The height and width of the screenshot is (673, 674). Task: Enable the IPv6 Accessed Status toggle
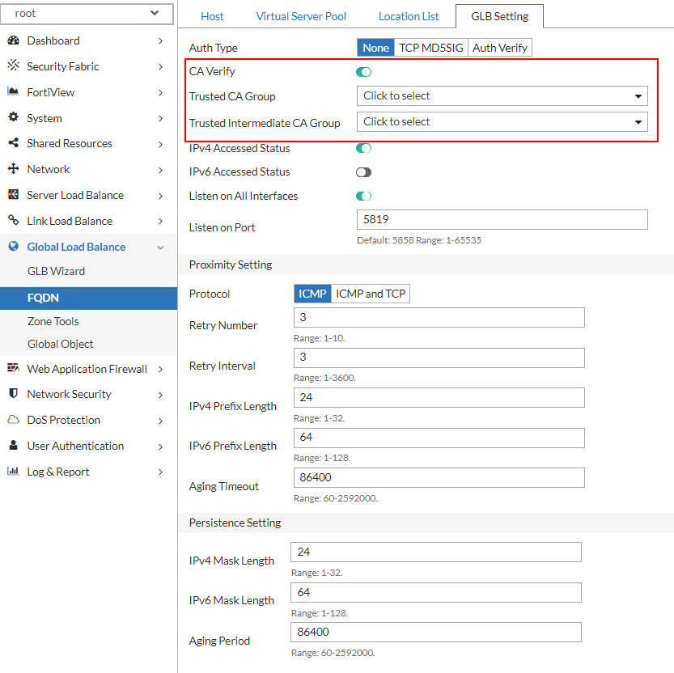[x=363, y=171]
